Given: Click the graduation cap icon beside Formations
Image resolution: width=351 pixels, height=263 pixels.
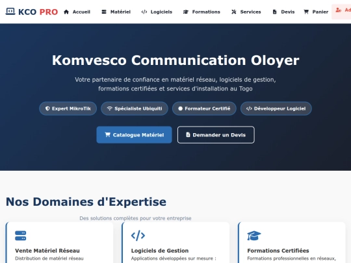Looking at the screenshot, I should tap(186, 12).
